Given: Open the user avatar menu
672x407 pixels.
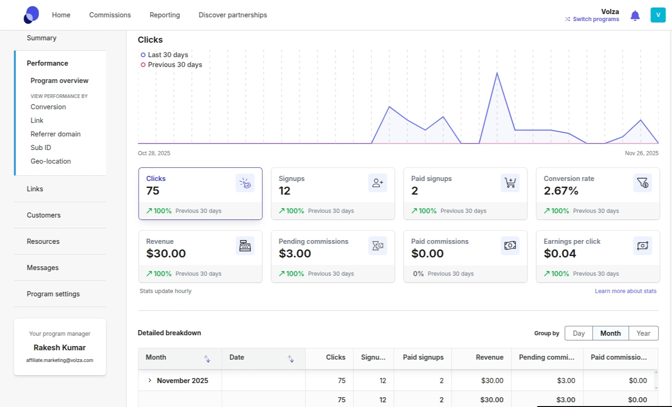Looking at the screenshot, I should click(x=658, y=15).
